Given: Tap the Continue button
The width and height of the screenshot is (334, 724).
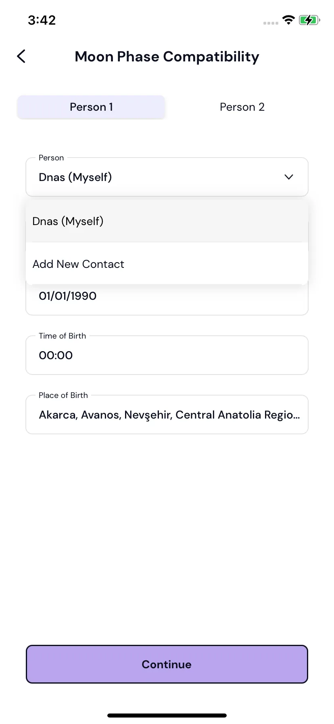Looking at the screenshot, I should click(167, 664).
